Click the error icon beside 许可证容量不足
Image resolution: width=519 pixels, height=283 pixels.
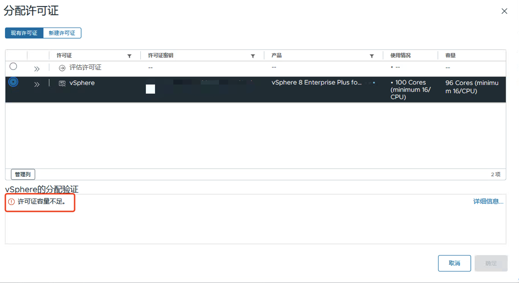[11, 202]
